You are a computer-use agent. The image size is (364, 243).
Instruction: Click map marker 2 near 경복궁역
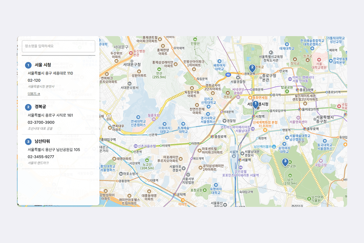[x=251, y=68]
